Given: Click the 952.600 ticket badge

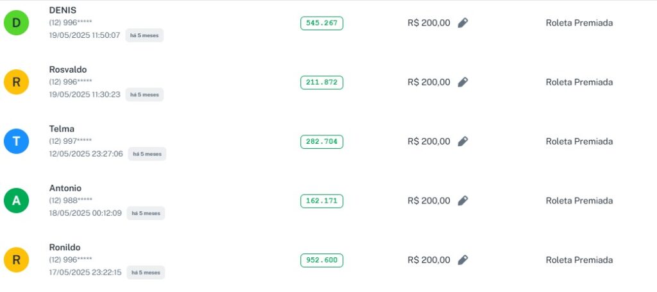Looking at the screenshot, I should coord(321,260).
